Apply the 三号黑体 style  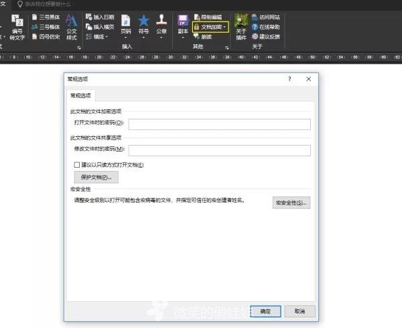click(46, 17)
